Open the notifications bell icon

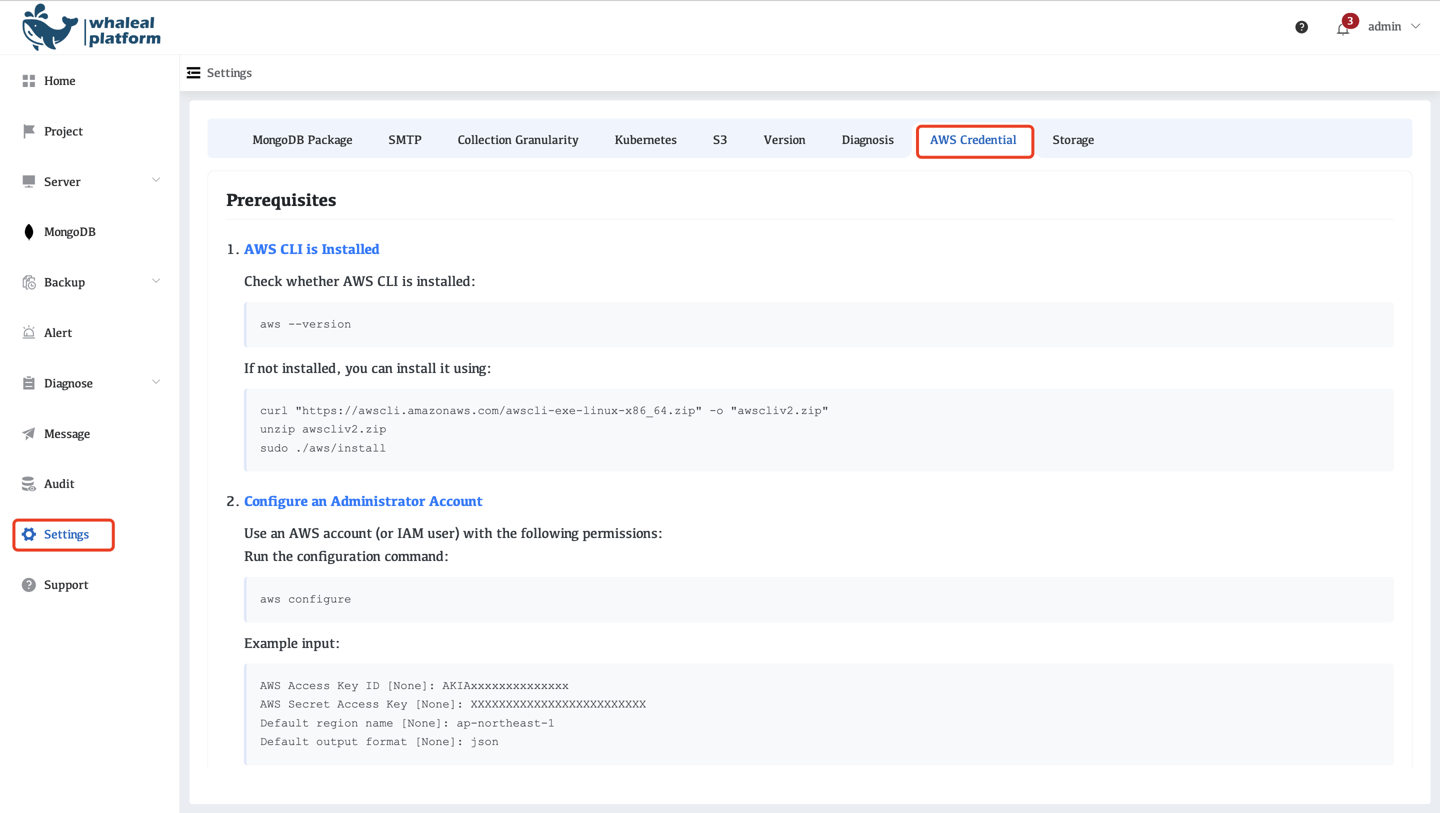1342,29
